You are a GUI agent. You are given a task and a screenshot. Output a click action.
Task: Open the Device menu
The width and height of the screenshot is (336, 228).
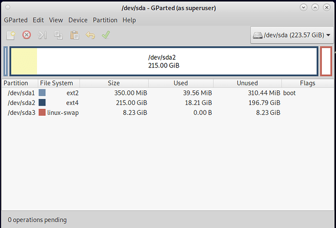(78, 20)
